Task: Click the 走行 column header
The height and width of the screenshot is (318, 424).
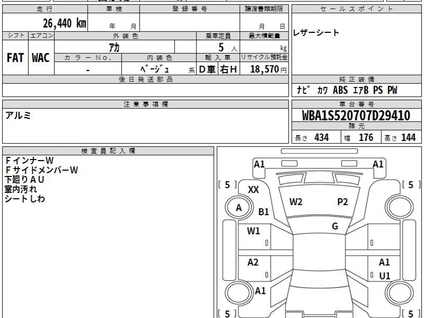Action: 45,10
